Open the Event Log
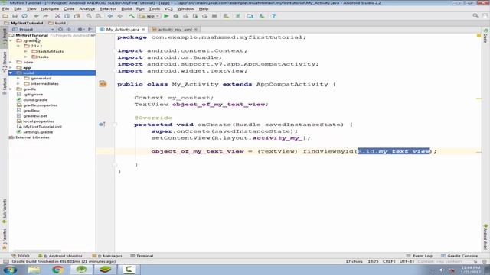 click(x=420, y=256)
